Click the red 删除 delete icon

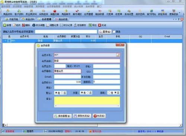[x=23, y=25]
